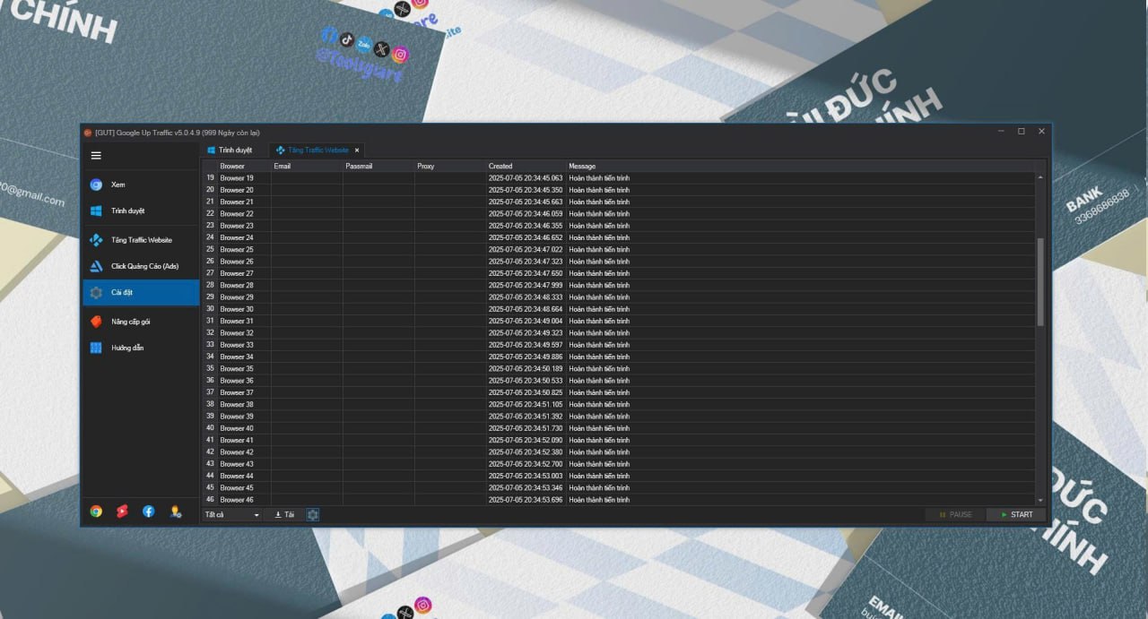Click row number 20 header
The image size is (1148, 619).
point(210,190)
